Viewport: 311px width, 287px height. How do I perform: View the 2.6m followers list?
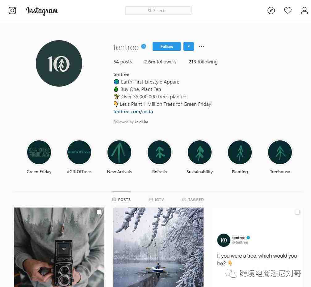(x=160, y=62)
